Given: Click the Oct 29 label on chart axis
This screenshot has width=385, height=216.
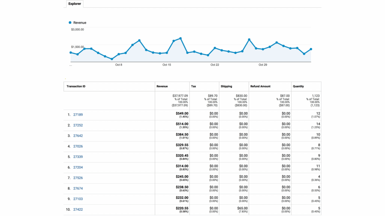Looking at the screenshot, I should pyautogui.click(x=263, y=65).
